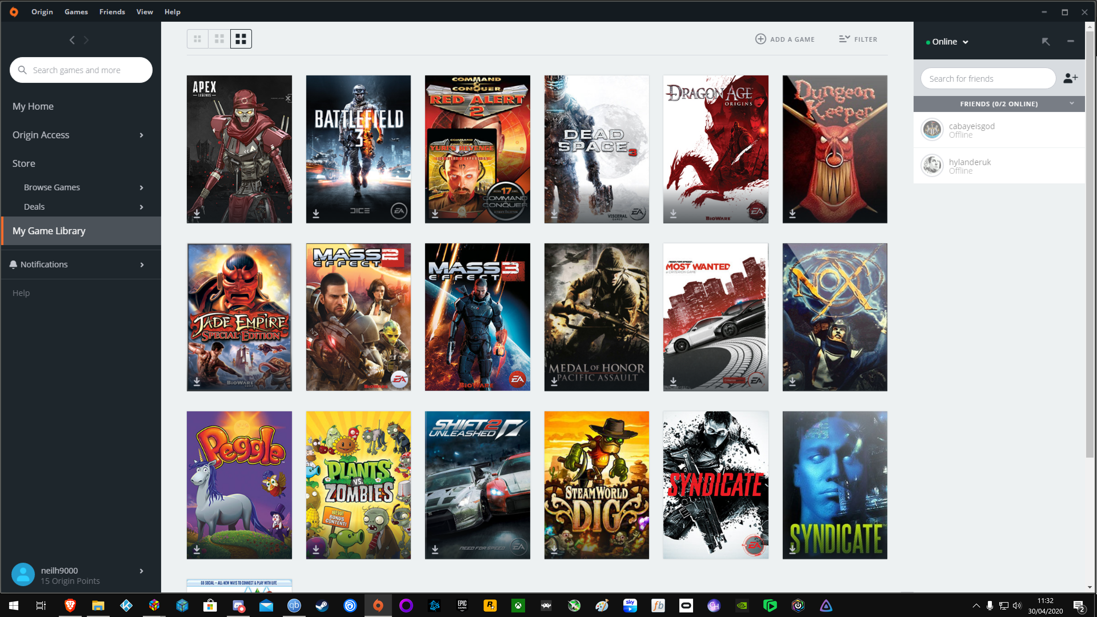Screen dimensions: 1097x617
Task: Switch to large tile view
Action: coord(241,39)
